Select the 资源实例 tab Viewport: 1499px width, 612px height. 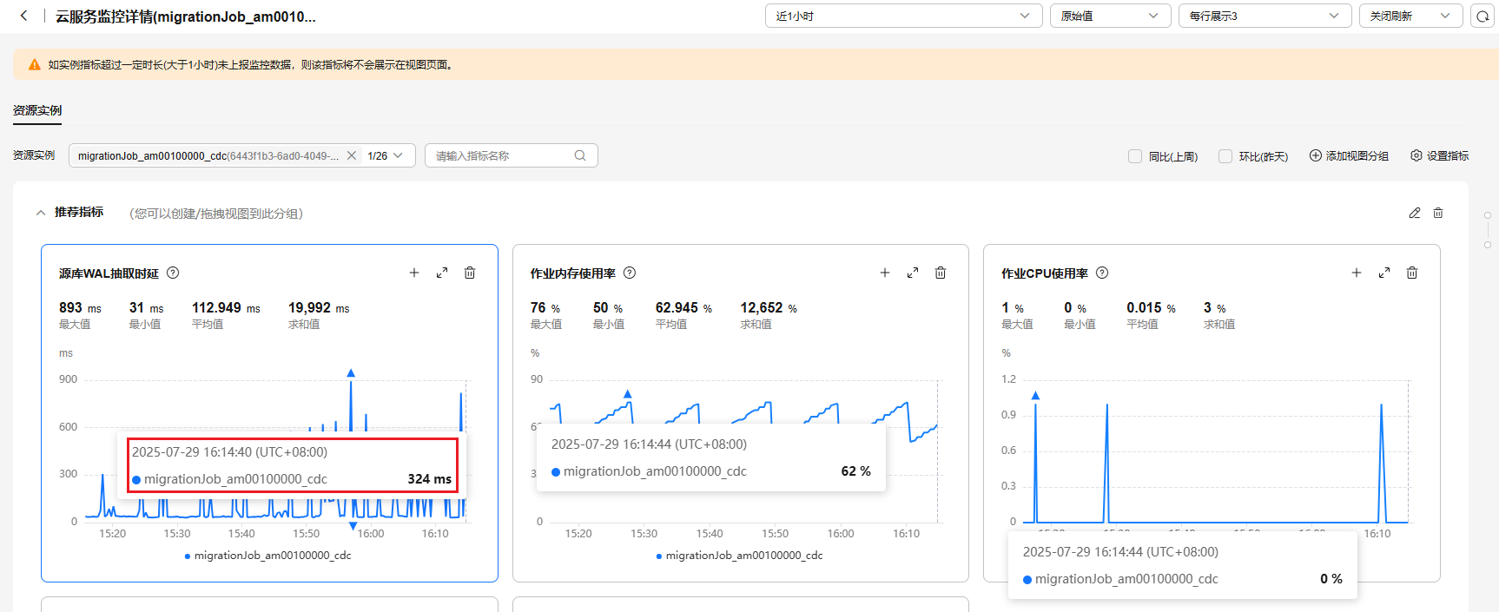click(37, 110)
